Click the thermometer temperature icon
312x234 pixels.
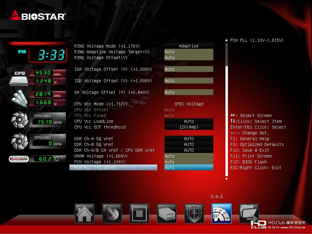pos(19,159)
